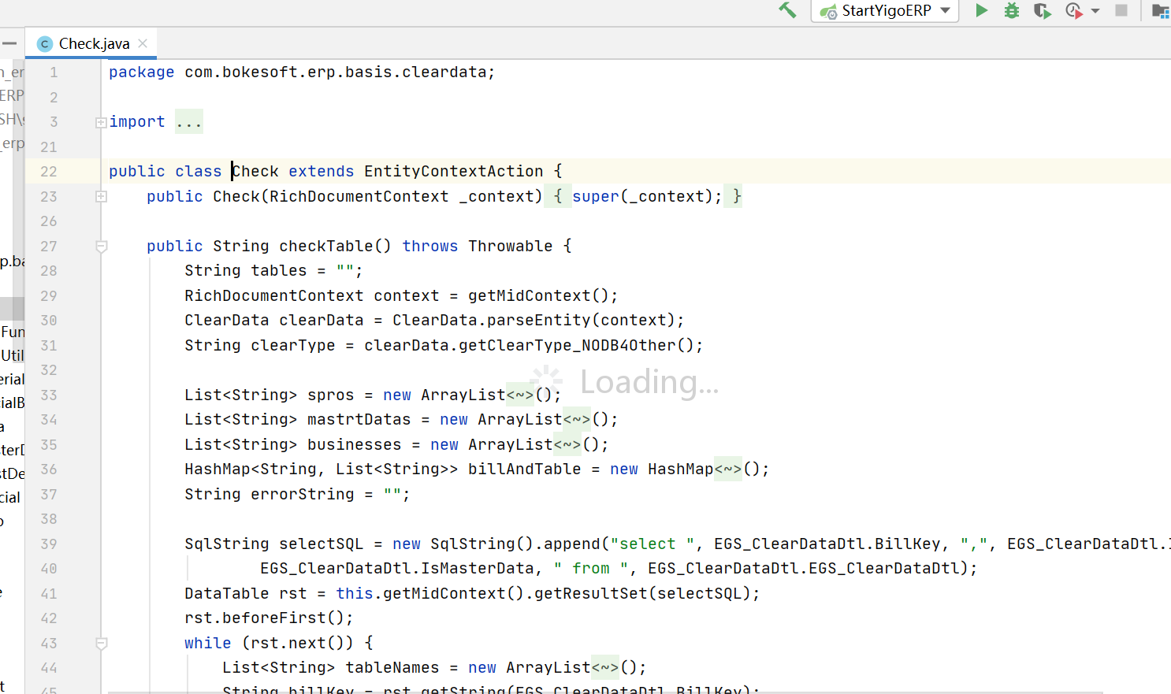Open the StartYigoERP run configuration dropdown
Screen dimensions: 1171x694
pyautogui.click(x=885, y=10)
